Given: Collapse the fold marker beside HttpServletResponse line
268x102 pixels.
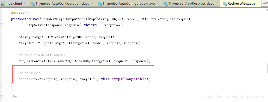Looking at the screenshot, I should coord(2,25).
